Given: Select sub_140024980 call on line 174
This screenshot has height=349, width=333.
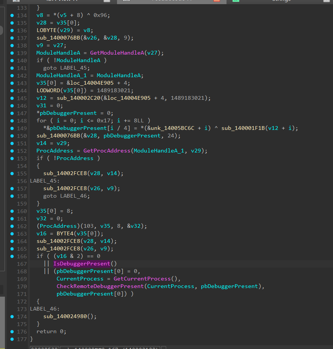Looking at the screenshot, I should [65, 317].
